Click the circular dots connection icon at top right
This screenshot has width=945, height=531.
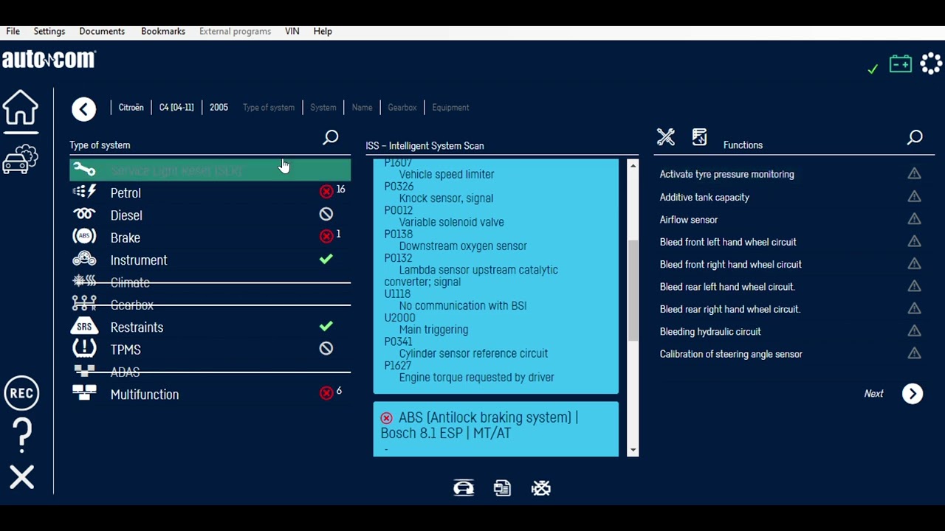932,63
